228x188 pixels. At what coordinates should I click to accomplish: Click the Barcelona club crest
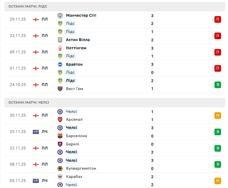(x=60, y=136)
